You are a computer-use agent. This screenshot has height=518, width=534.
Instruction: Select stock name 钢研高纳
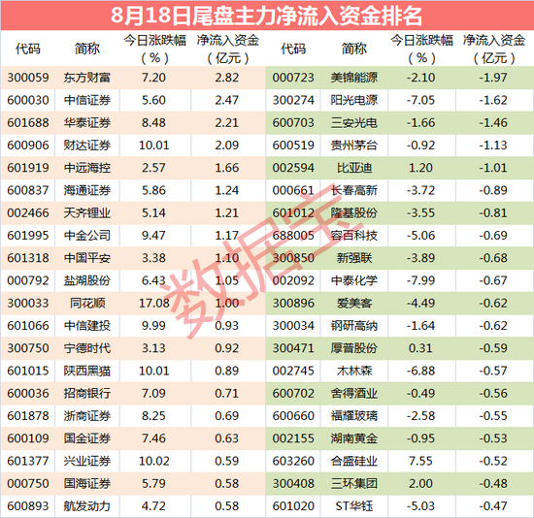[354, 326]
